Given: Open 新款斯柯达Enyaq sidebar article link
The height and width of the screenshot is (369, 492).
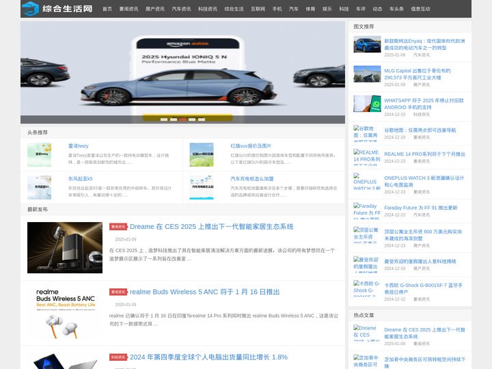Looking at the screenshot, I should (424, 44).
